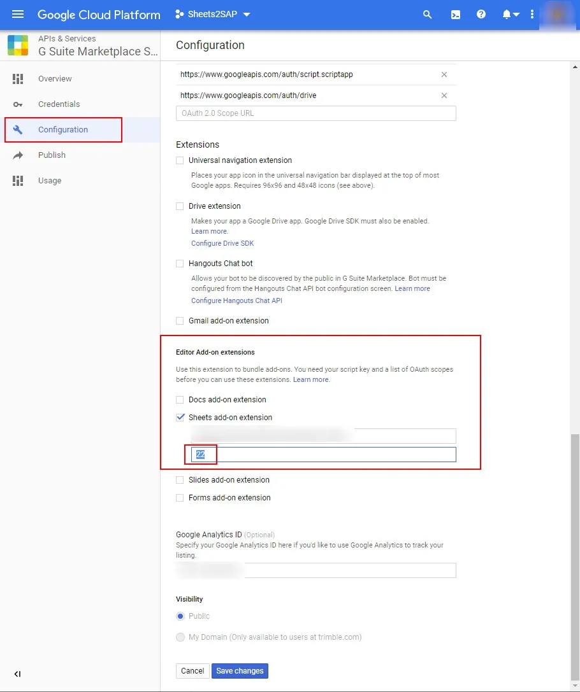Click the vertical scrollbar thumb
Screen dimensions: 580x692
[x=575, y=557]
